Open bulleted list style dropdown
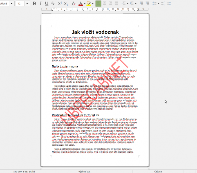Viewport: 197px width, 173px height. (x=128, y=4)
